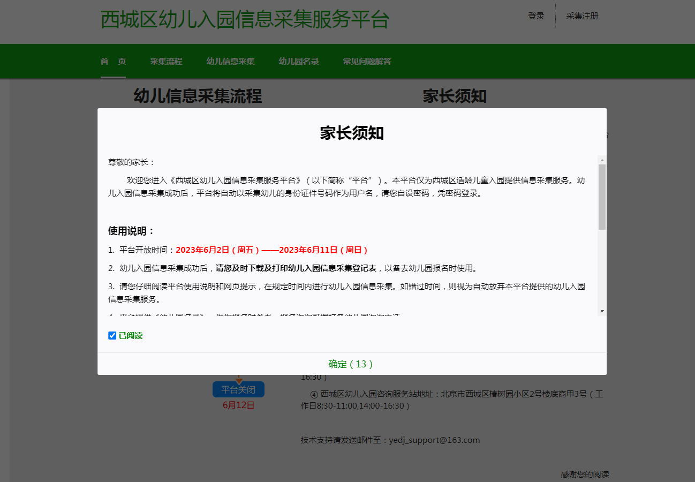Open the 幼儿园名录 navigation item
The image size is (695, 482).
(x=299, y=62)
